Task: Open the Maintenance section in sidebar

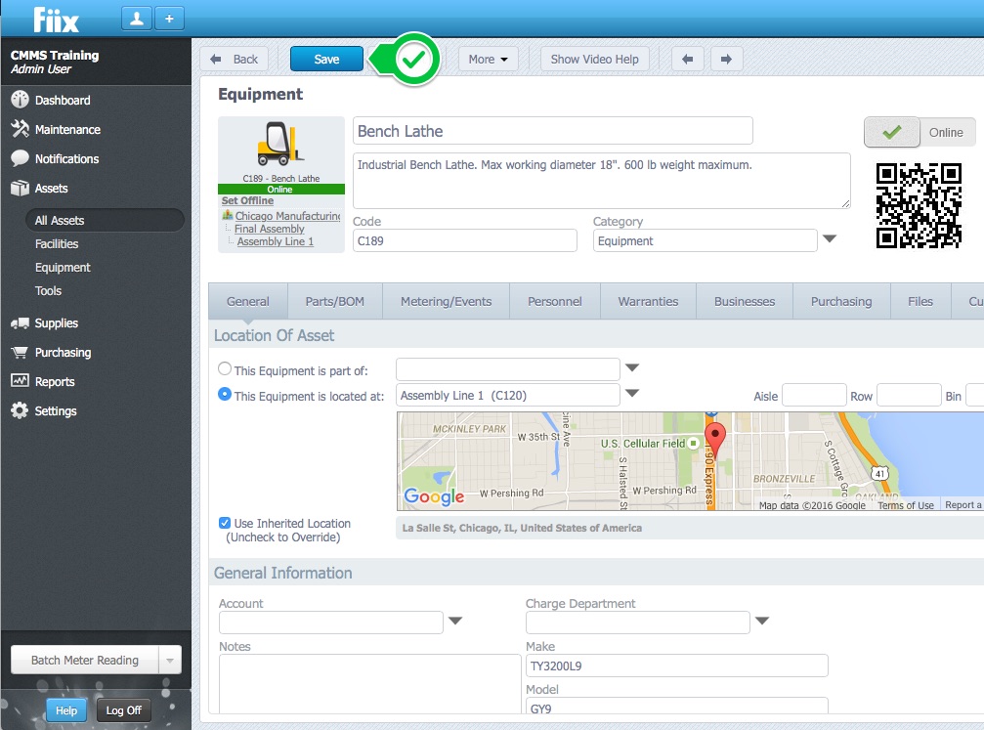Action: (67, 130)
